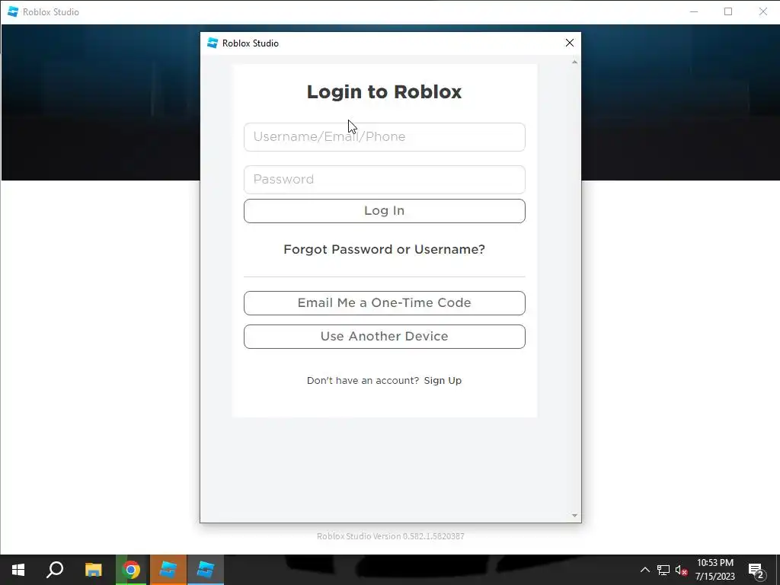Click scroll down arrow in login dialog
This screenshot has height=585, width=780.
574,516
